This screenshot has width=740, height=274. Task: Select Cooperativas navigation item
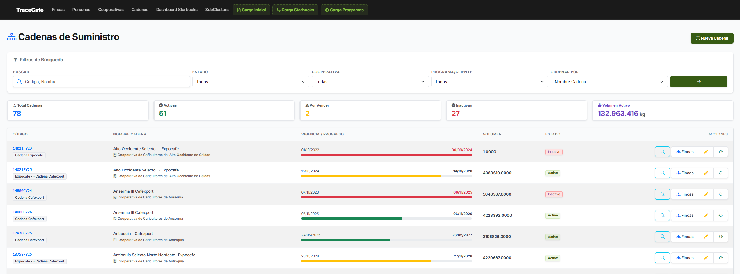(x=111, y=10)
